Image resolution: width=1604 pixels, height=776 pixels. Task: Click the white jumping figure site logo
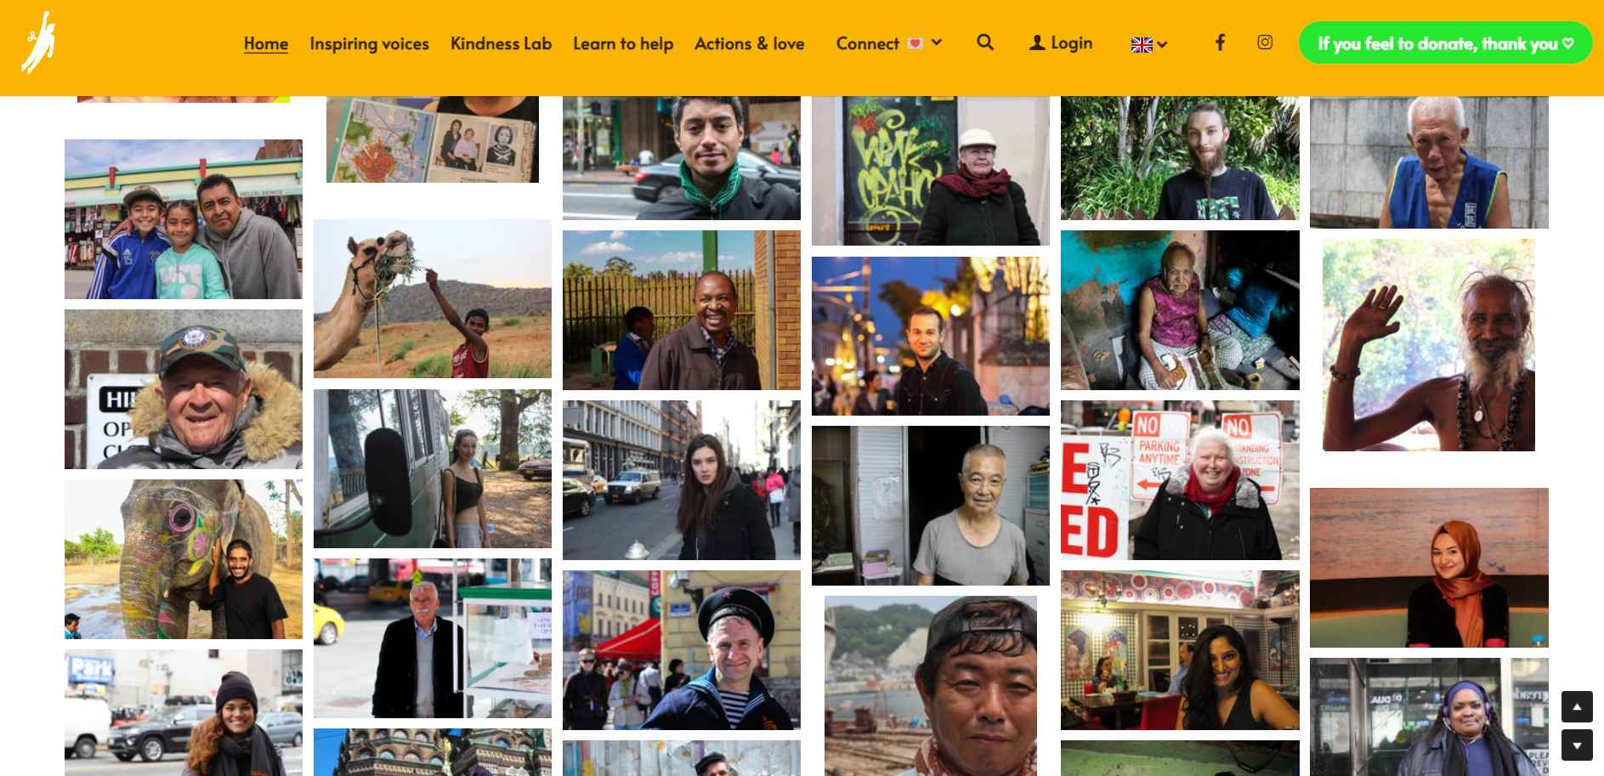point(38,42)
